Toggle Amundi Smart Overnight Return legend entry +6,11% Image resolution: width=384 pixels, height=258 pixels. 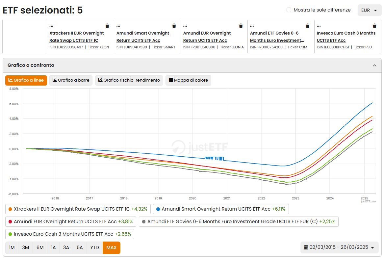(221, 209)
